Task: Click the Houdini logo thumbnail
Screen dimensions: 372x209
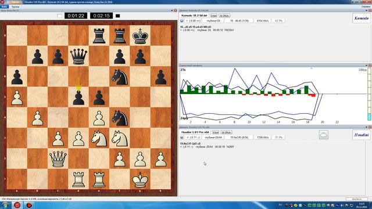Action: click(361, 135)
